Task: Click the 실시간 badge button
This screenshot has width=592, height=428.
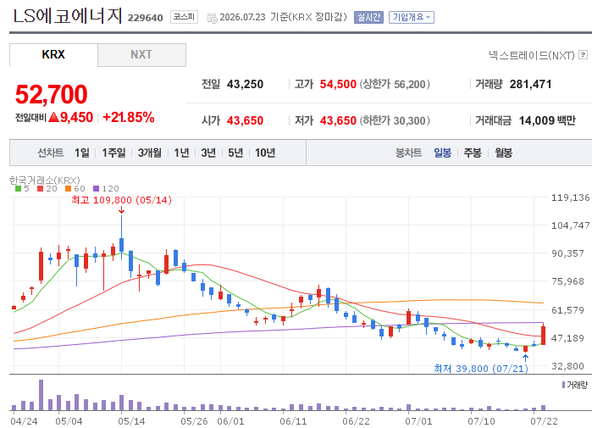Action: (368, 18)
